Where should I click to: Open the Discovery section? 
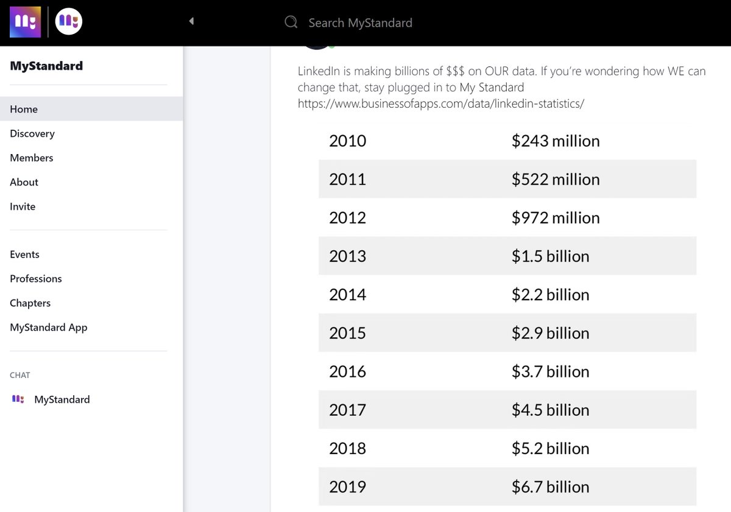point(32,133)
